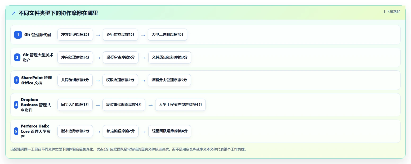Click the Perforce Helix Core 管理大型资产 label

(35, 131)
